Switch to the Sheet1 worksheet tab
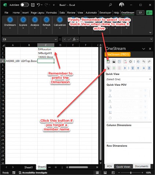The image size is (155, 175). click(x=29, y=167)
